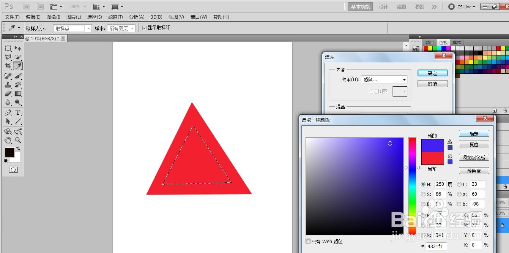Screen dimensions: 509x253
Task: Select the Crop tool
Action: [x=8, y=66]
